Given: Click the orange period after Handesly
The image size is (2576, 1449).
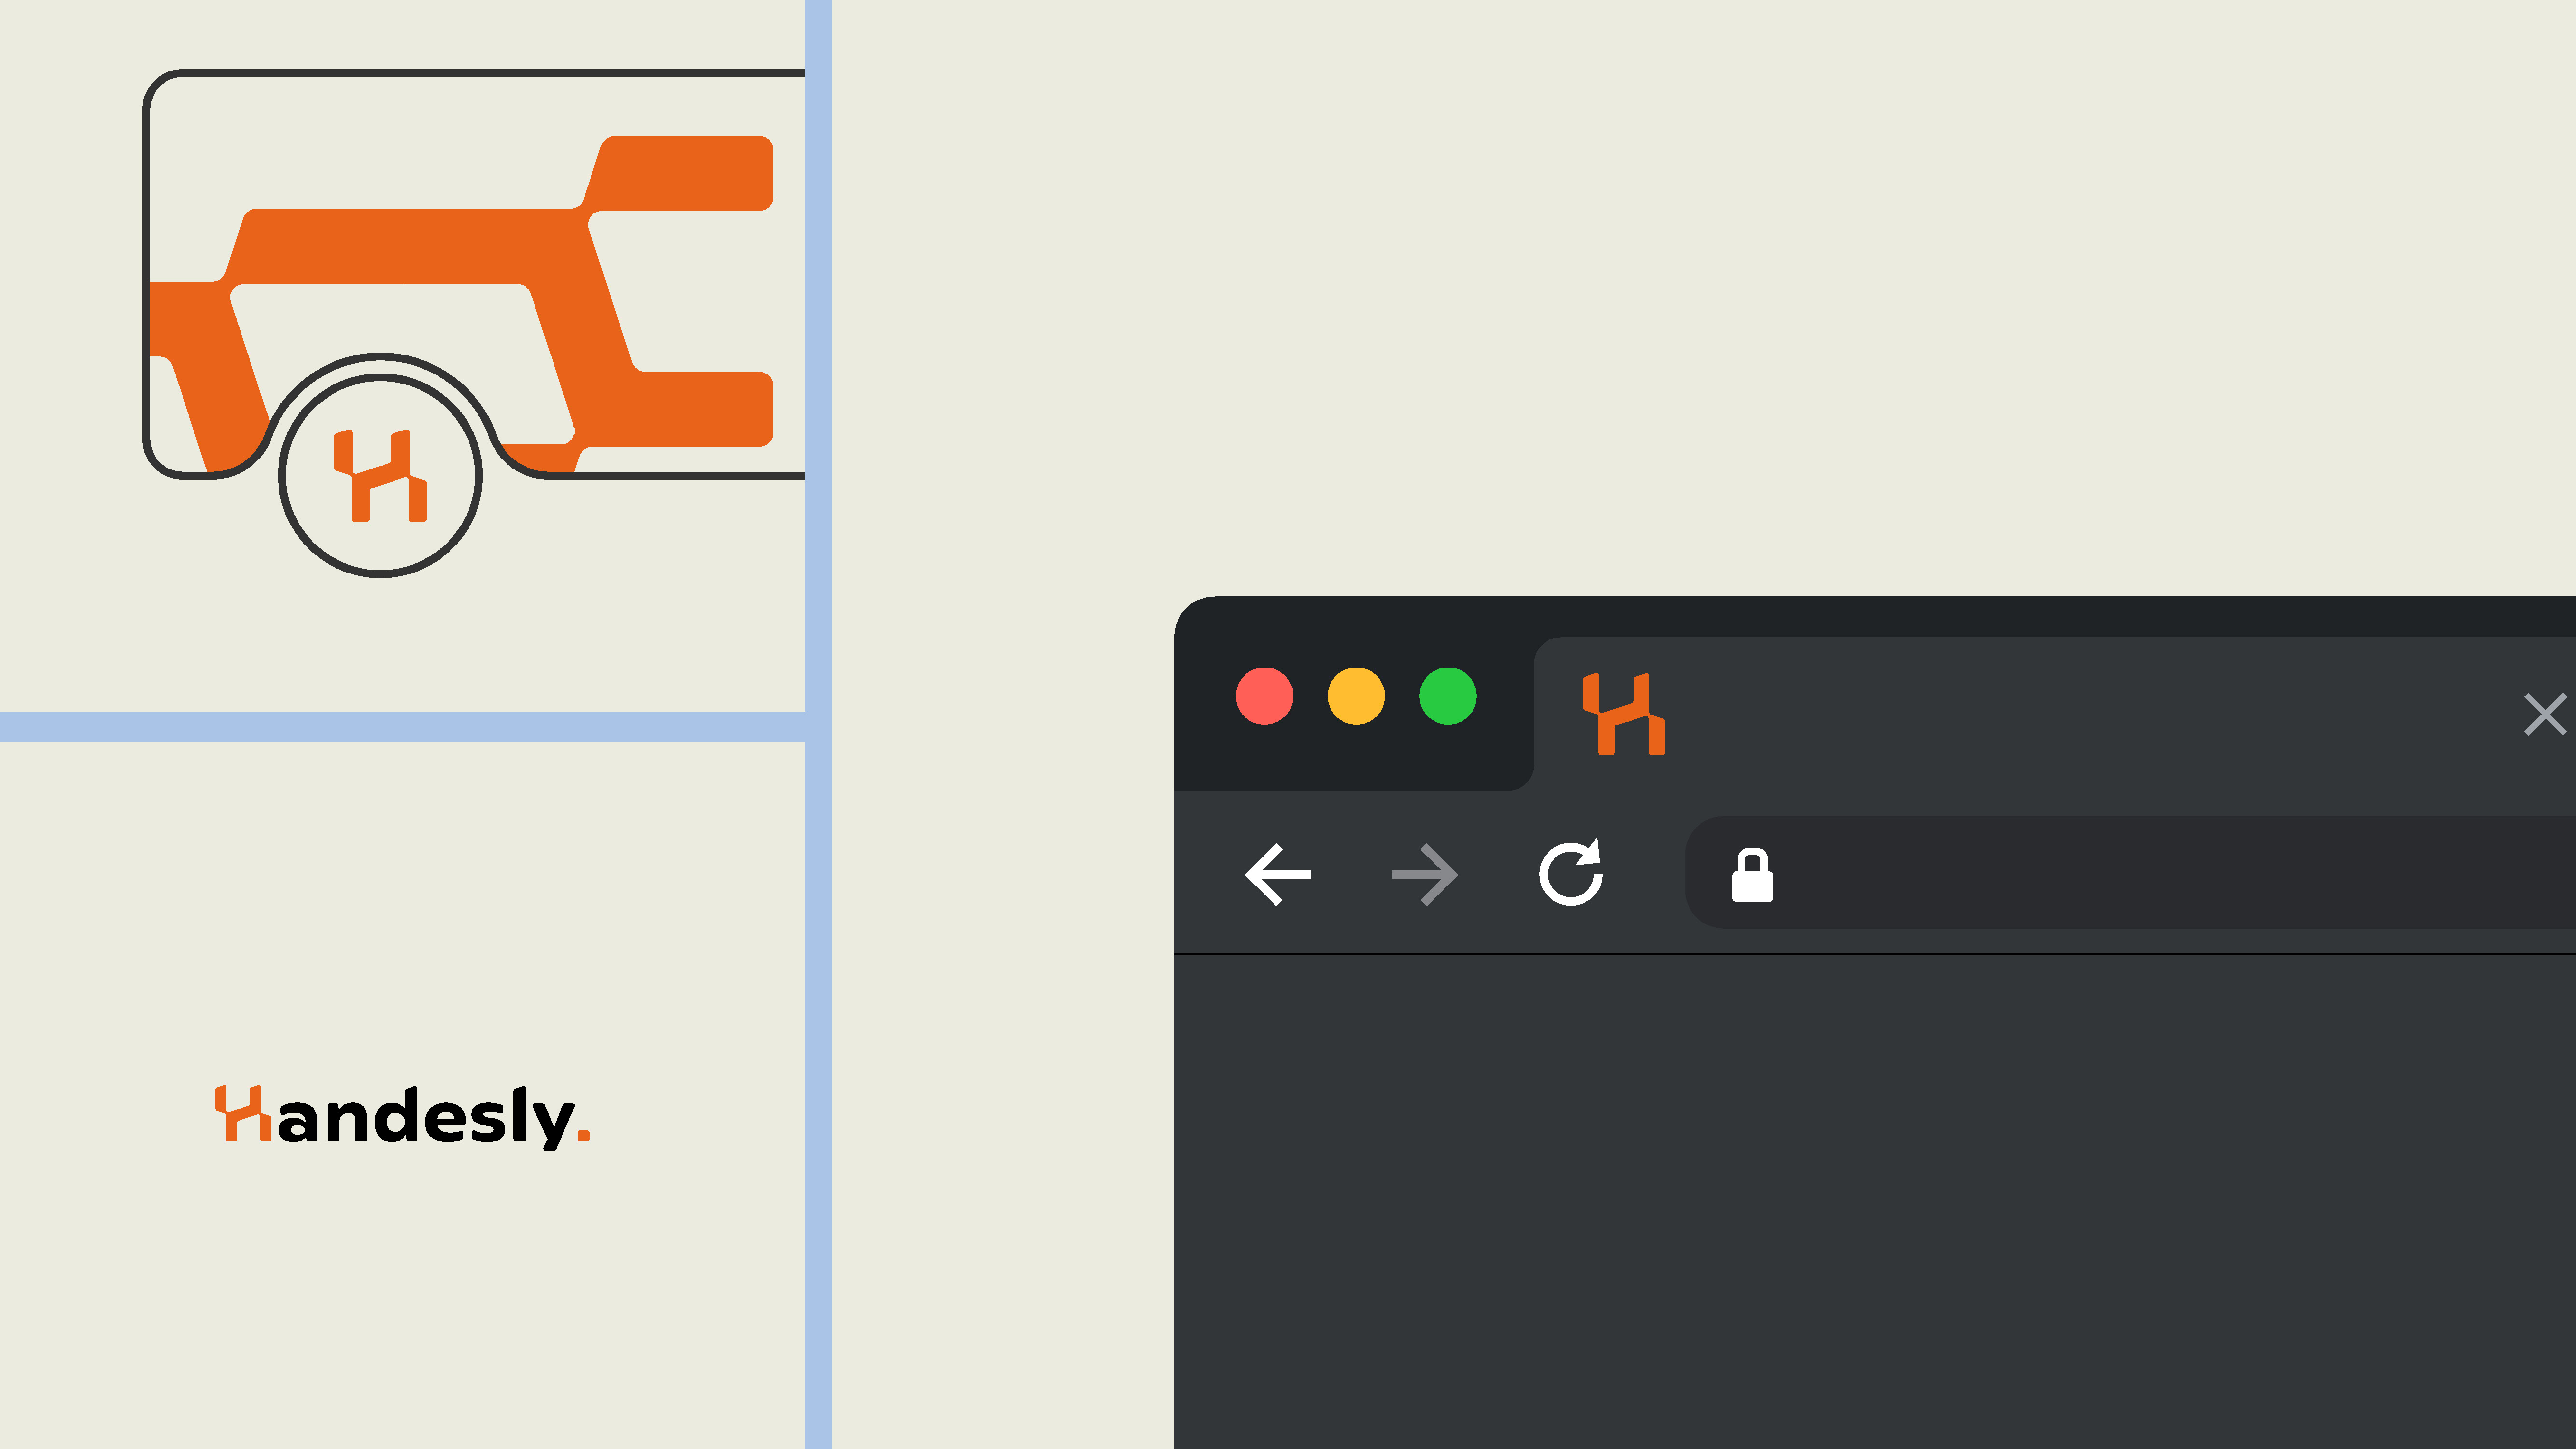Looking at the screenshot, I should click(584, 1135).
